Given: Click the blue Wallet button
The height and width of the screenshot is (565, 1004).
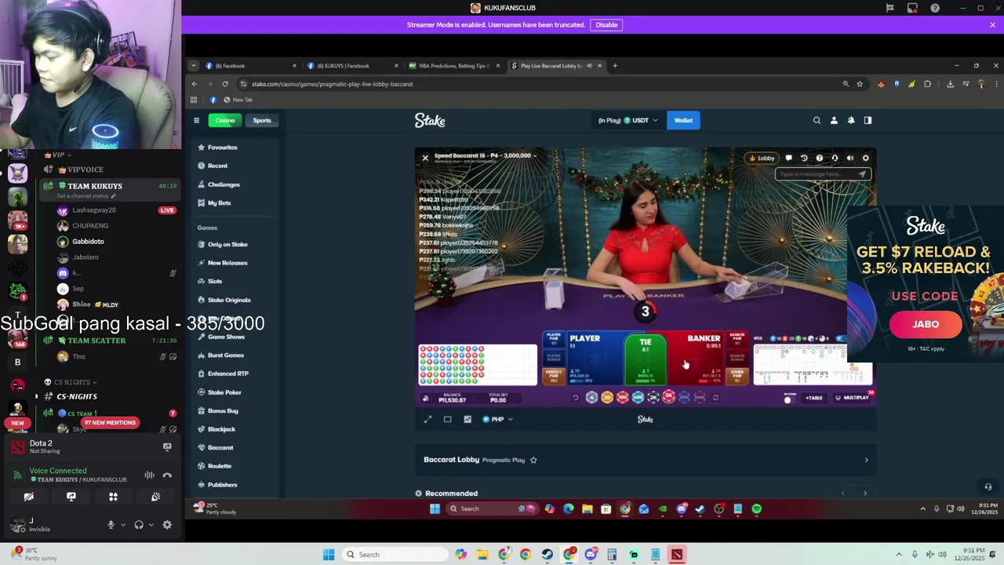Looking at the screenshot, I should (x=683, y=120).
